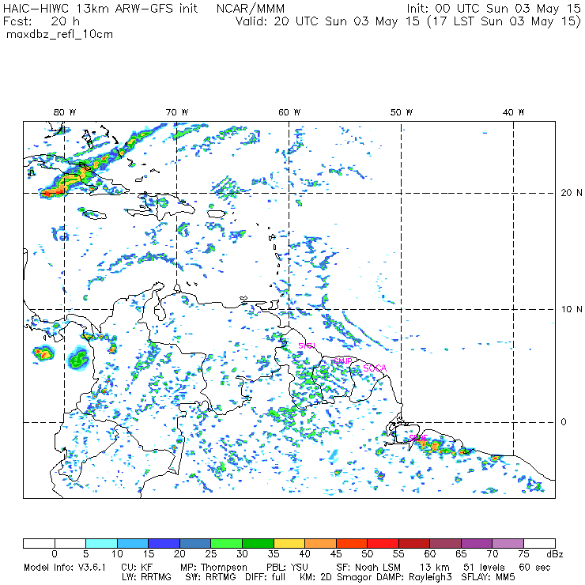Click the "DAMP: Rayleigh3" footer entry
Screen dimensions: 585x585
pyautogui.click(x=413, y=577)
